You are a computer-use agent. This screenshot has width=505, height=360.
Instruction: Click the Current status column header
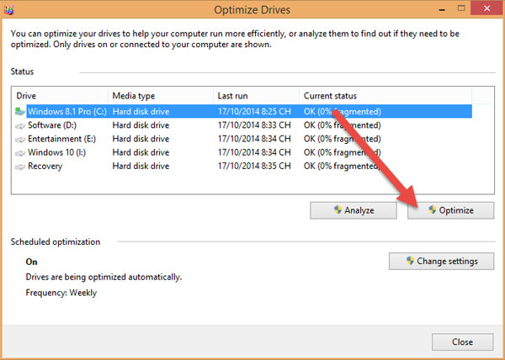(385, 96)
